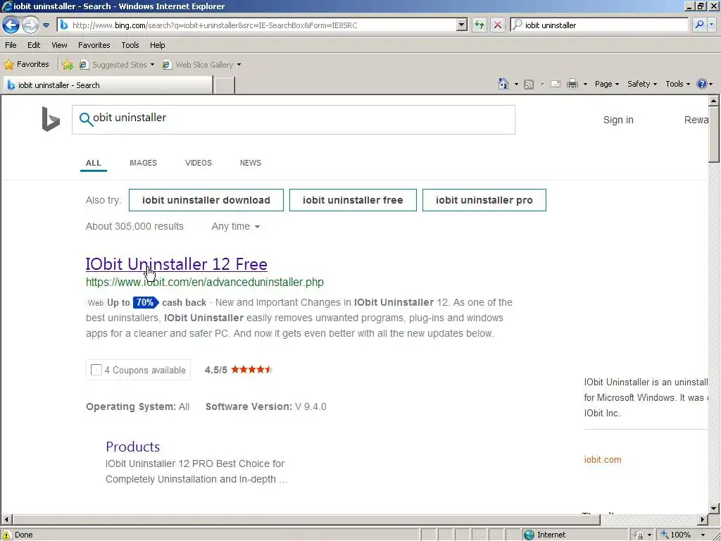This screenshot has height=541, width=721.
Task: Click suggestion iobit uninstaller free
Action: 353,200
